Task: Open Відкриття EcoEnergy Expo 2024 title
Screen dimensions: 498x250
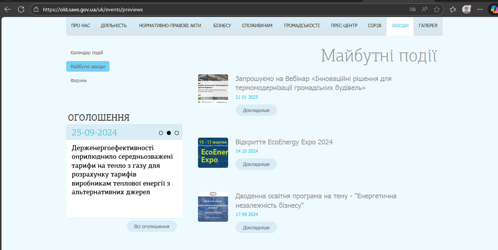Action: 284,142
